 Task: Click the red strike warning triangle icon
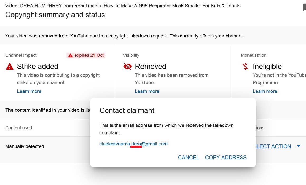coord(9,67)
